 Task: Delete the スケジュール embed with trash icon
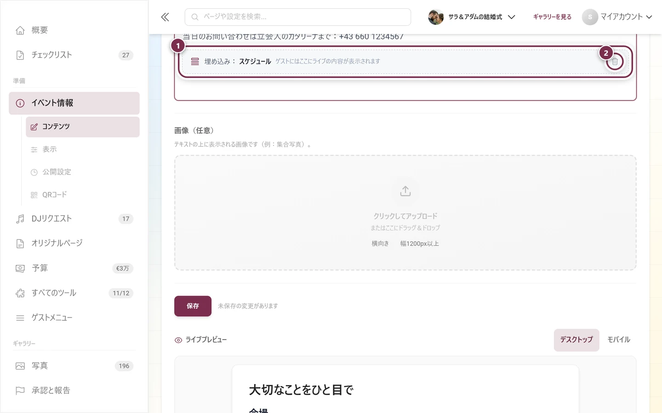pyautogui.click(x=615, y=61)
